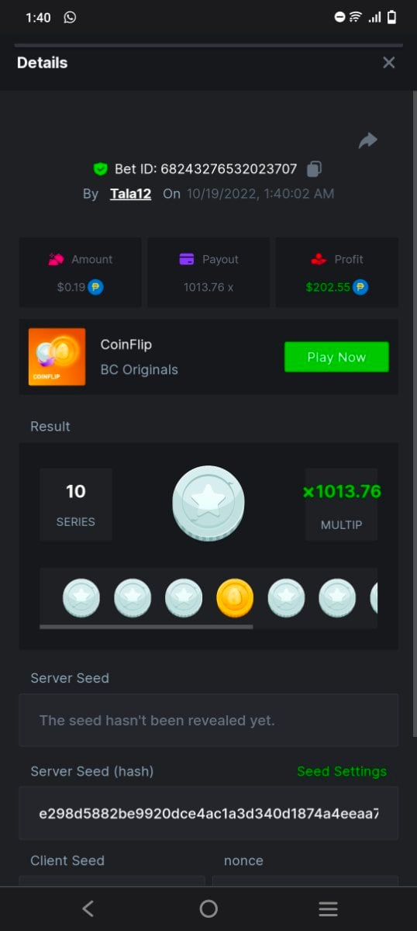Tap the Android back navigation button
This screenshot has width=417, height=931.
(x=88, y=909)
